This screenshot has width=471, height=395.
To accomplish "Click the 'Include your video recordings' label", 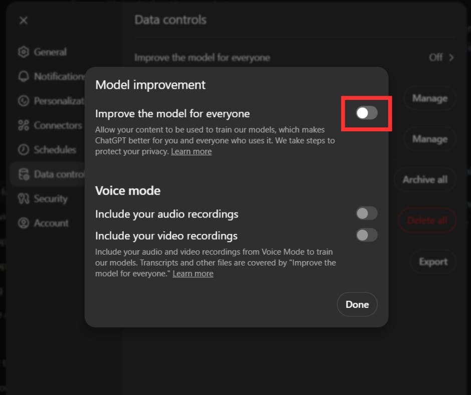I will (166, 236).
